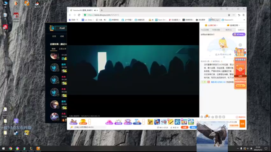This screenshot has height=152, width=271.
Task: Open the LoL Stats bookmark
Action: click(x=87, y=20)
